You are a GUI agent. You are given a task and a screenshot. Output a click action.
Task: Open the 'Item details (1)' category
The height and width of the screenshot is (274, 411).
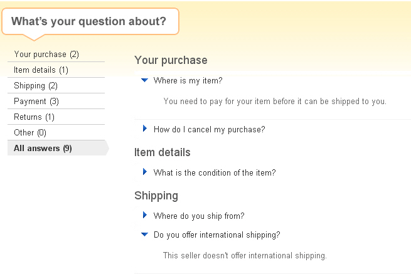click(41, 70)
